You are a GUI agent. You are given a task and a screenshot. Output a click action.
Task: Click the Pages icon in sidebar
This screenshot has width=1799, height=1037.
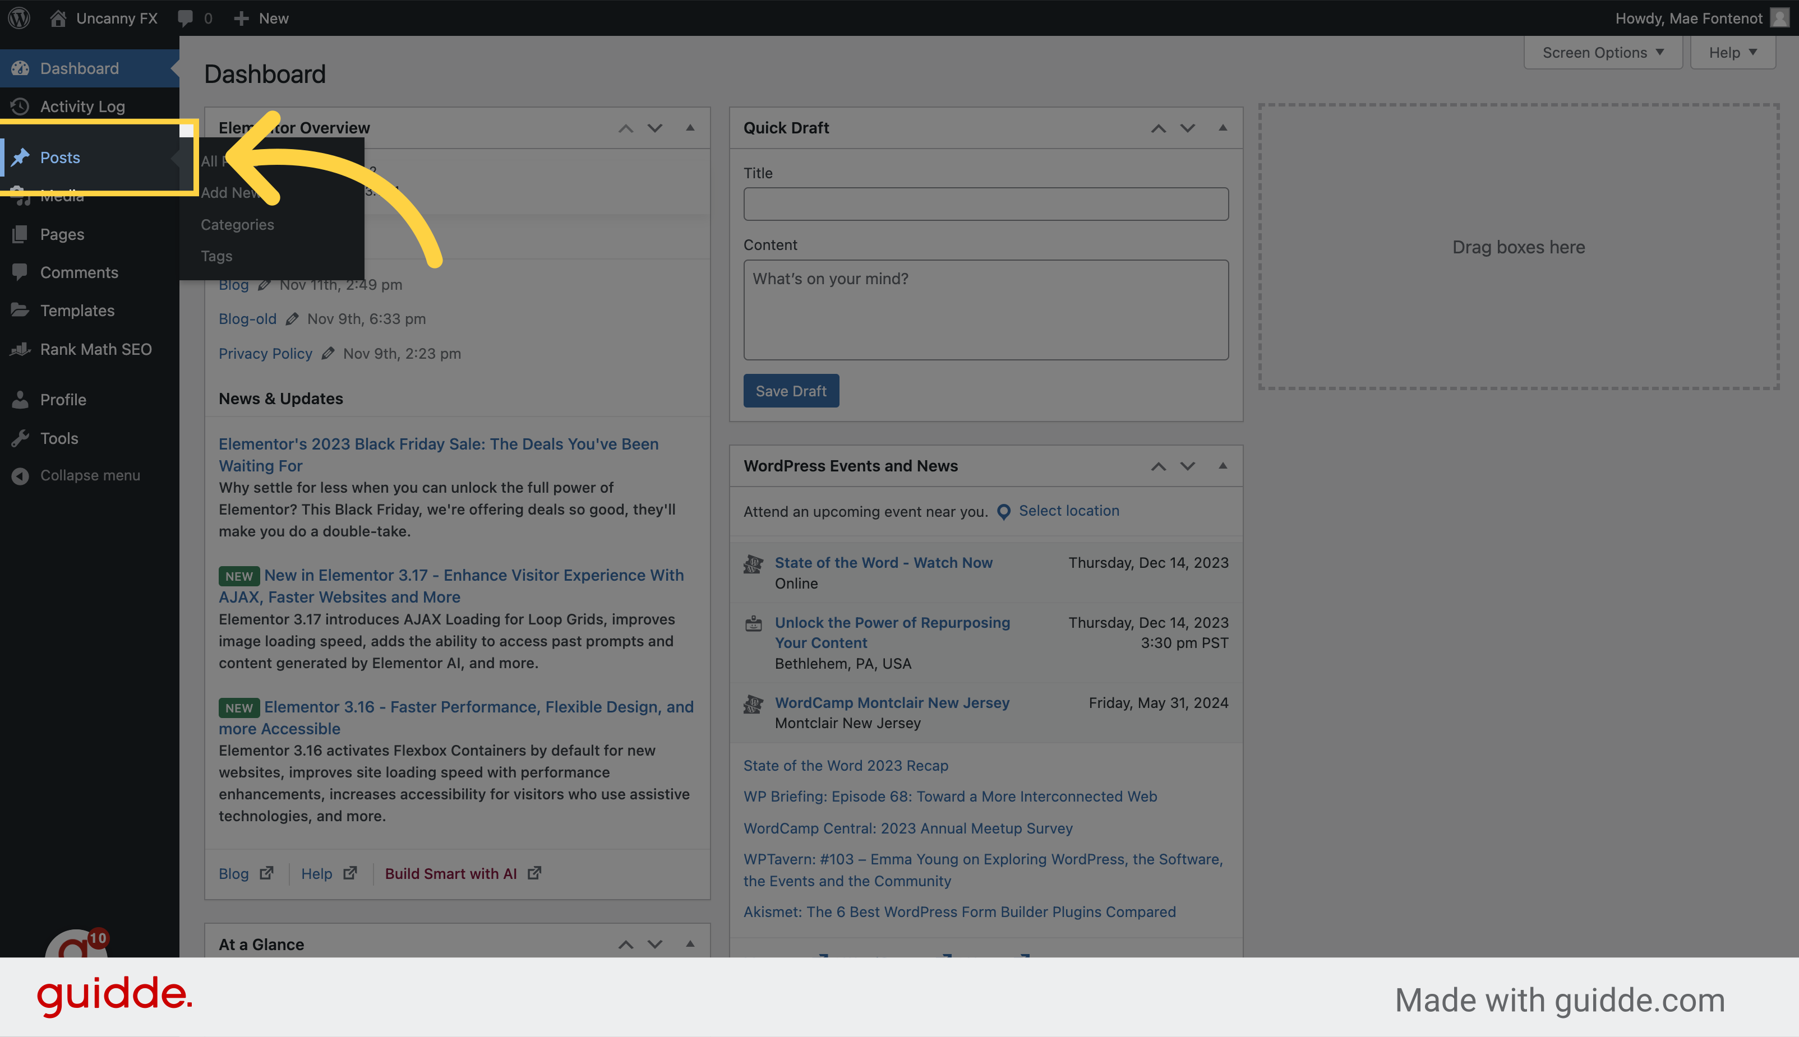click(x=20, y=234)
